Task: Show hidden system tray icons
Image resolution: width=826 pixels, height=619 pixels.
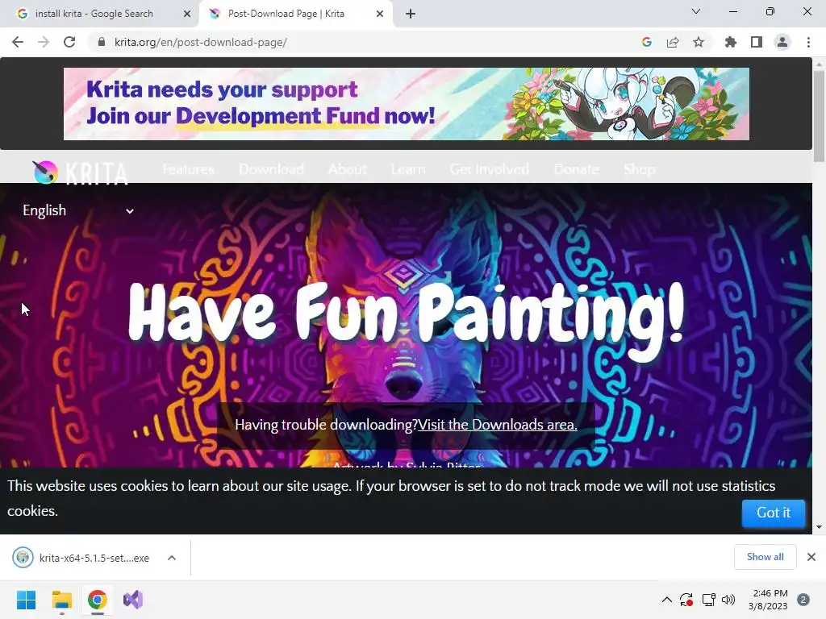Action: click(x=666, y=600)
